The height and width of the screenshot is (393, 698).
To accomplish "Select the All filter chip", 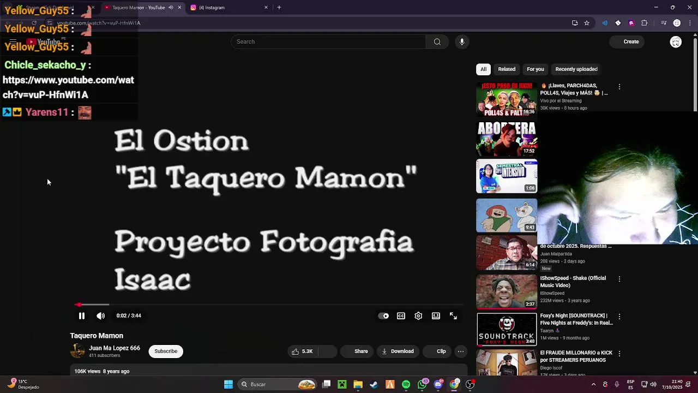I will click(483, 69).
